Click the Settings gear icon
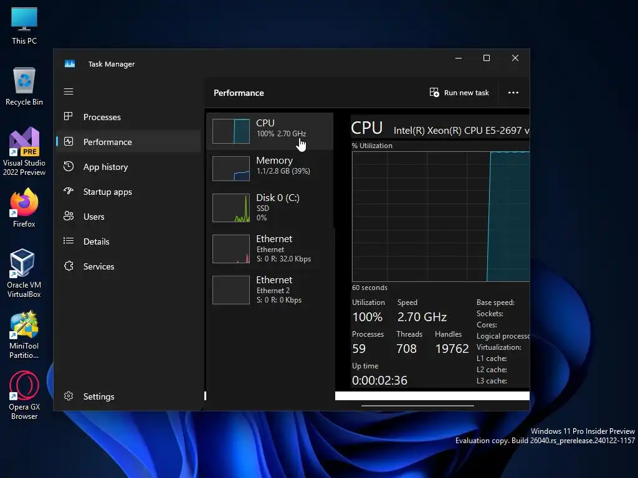 click(x=69, y=396)
